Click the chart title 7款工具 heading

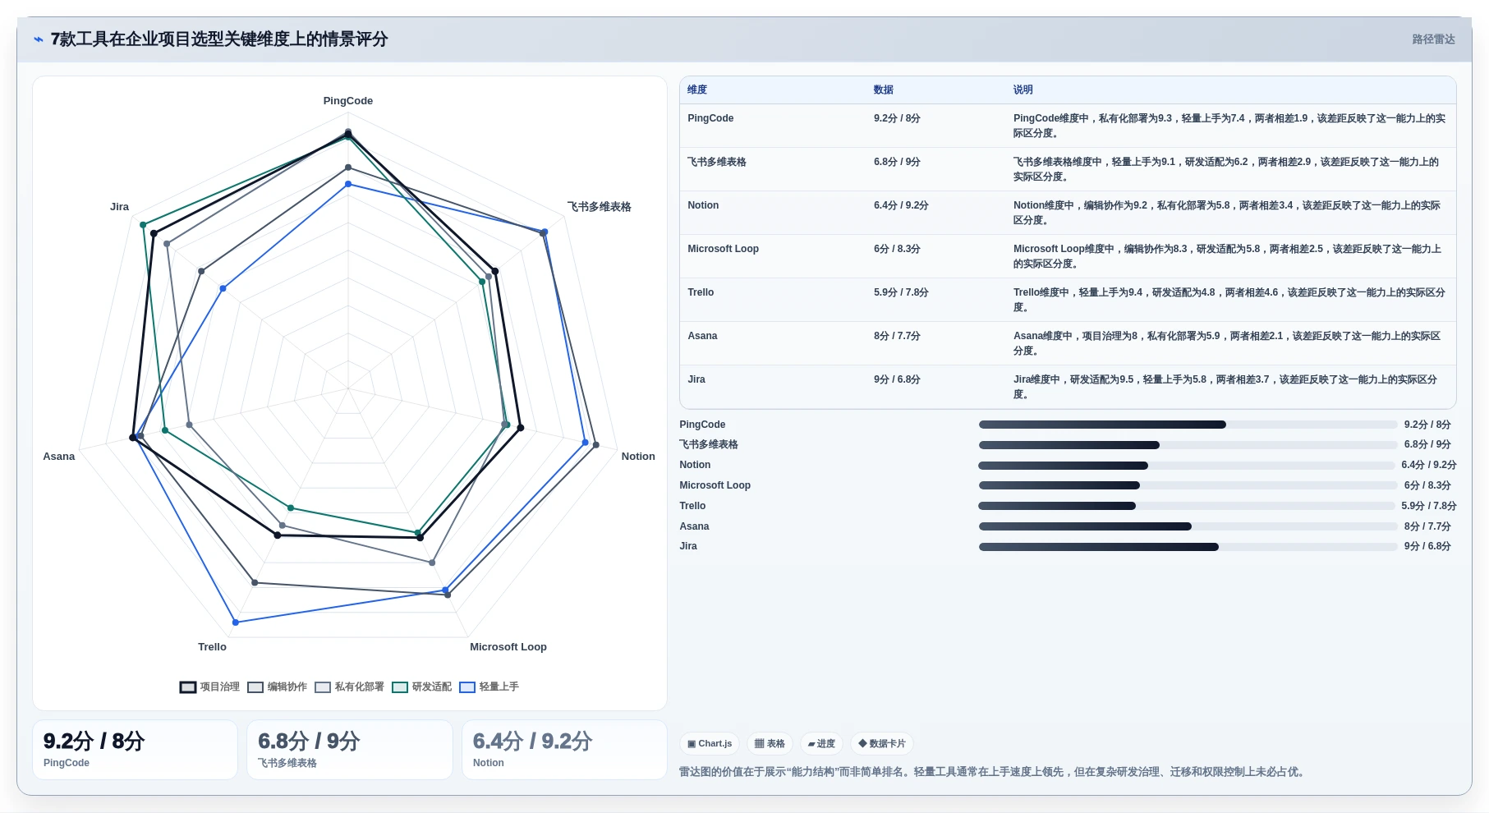219,39
